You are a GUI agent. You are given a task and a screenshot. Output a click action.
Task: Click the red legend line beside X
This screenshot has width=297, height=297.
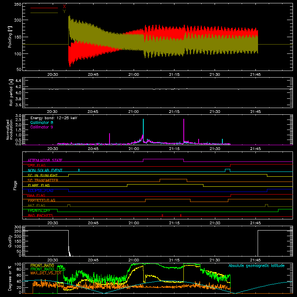click(44, 8)
